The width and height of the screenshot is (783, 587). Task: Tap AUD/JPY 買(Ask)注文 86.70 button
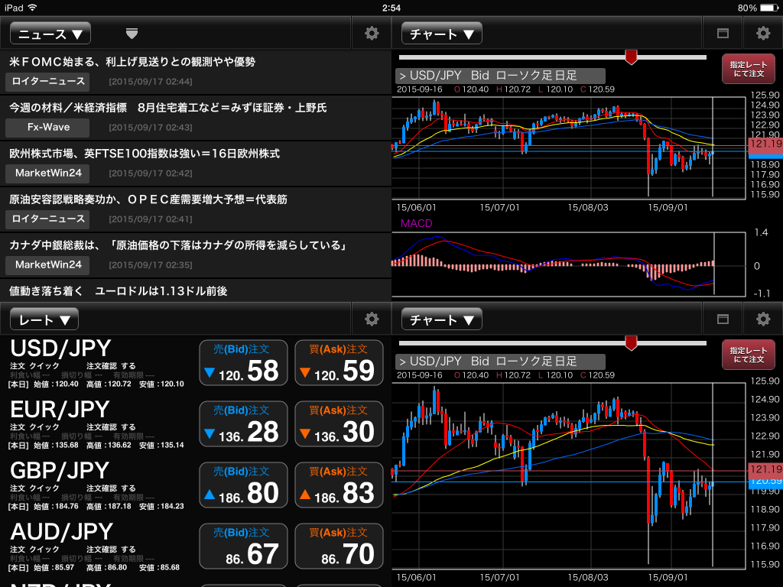coord(339,546)
